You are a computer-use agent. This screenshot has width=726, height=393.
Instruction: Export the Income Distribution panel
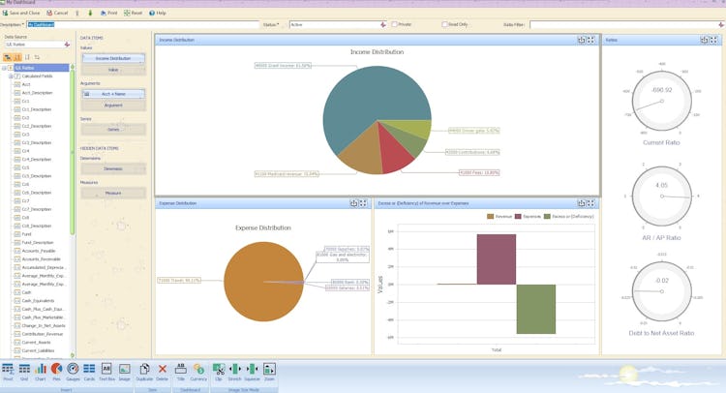coord(582,41)
